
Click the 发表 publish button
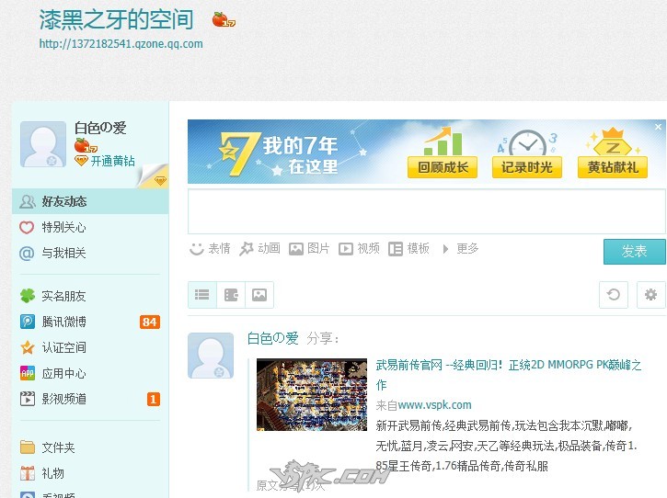click(634, 252)
